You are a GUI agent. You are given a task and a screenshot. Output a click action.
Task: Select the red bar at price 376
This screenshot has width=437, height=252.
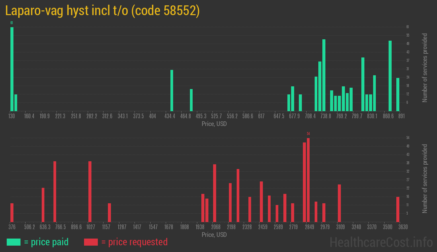click(12, 212)
